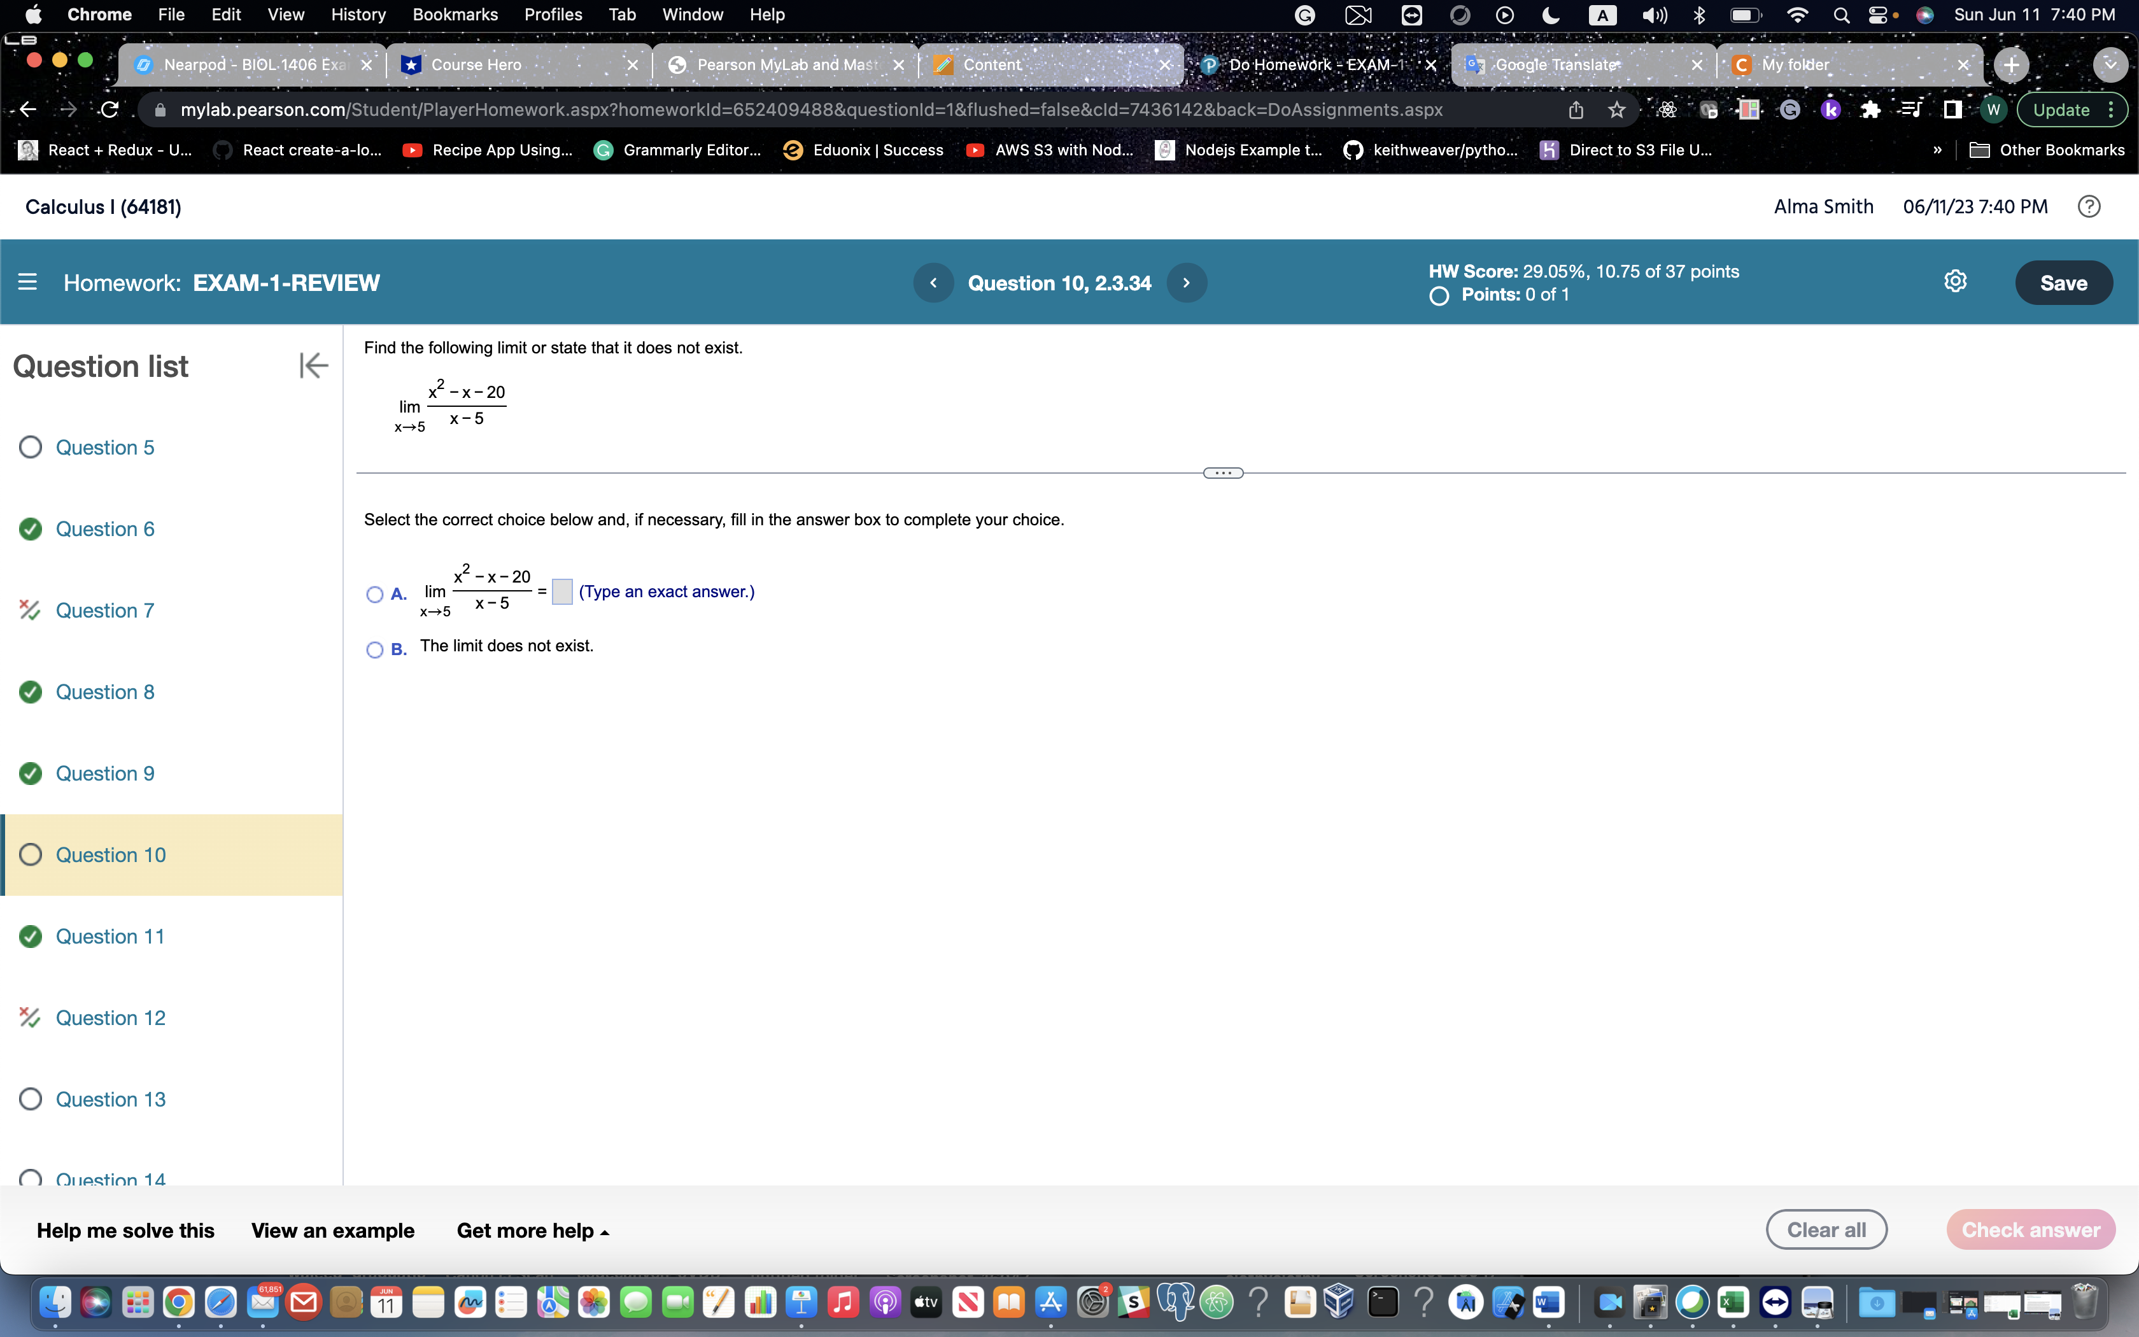This screenshot has width=2139, height=1337.
Task: Open the History menu
Action: (358, 14)
